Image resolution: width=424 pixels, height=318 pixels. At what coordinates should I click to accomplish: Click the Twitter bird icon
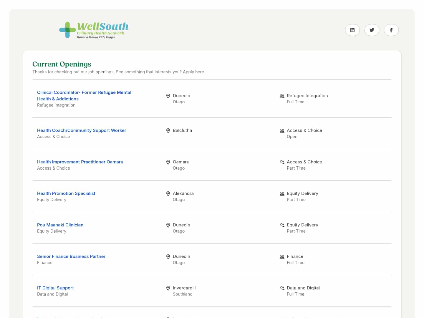[372, 30]
